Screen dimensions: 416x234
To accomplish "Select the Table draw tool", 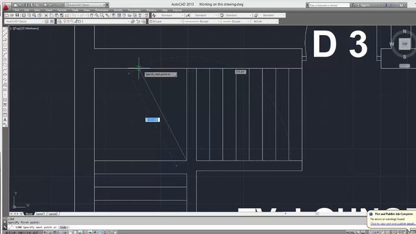I will [x=5, y=115].
